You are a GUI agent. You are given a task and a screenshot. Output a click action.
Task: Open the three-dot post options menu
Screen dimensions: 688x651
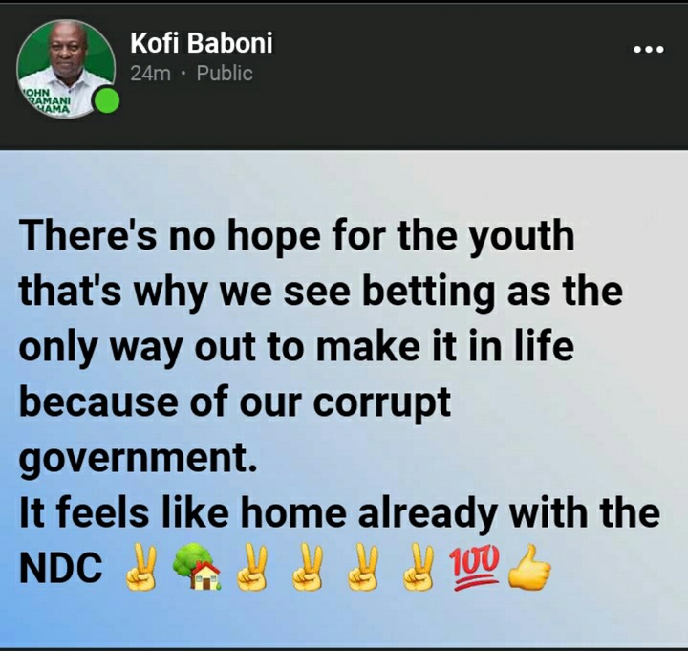click(x=649, y=49)
